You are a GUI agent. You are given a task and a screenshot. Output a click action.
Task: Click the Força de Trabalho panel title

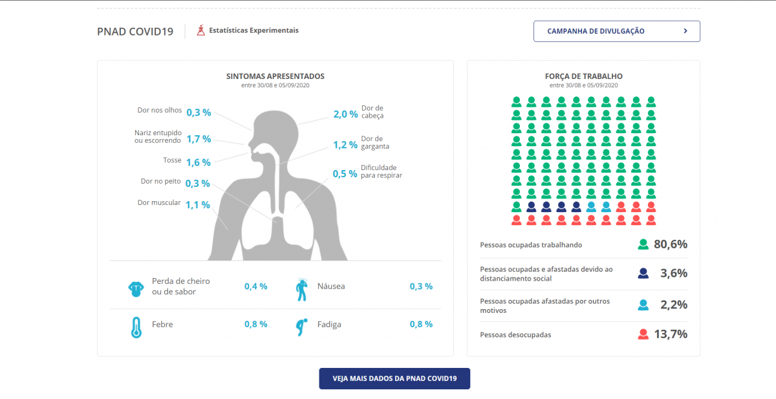pos(583,76)
